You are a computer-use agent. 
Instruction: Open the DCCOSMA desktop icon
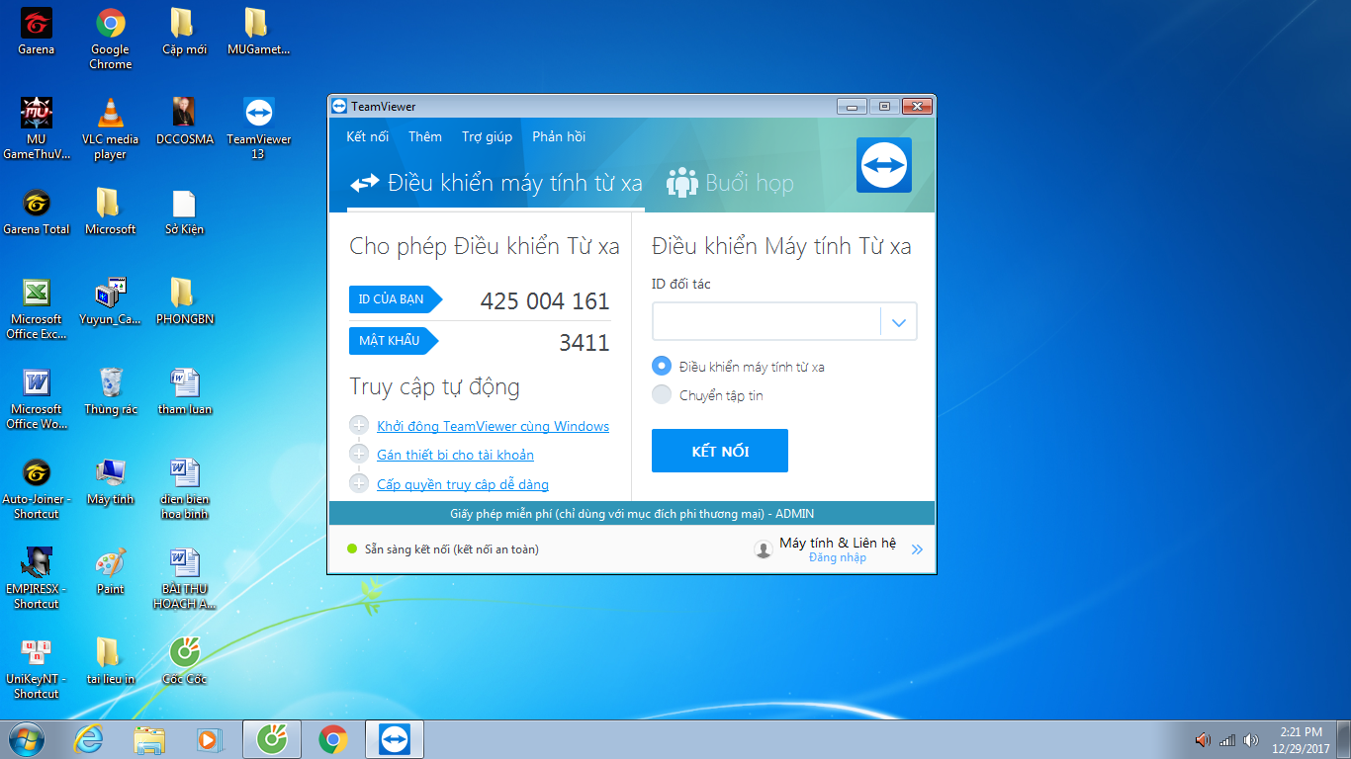pyautogui.click(x=185, y=122)
